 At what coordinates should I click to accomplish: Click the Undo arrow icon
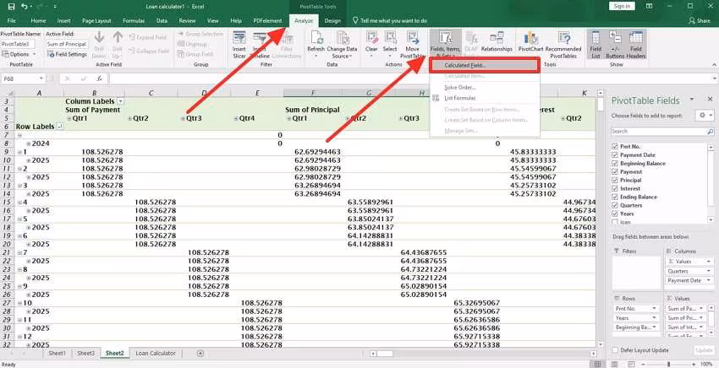coord(24,7)
